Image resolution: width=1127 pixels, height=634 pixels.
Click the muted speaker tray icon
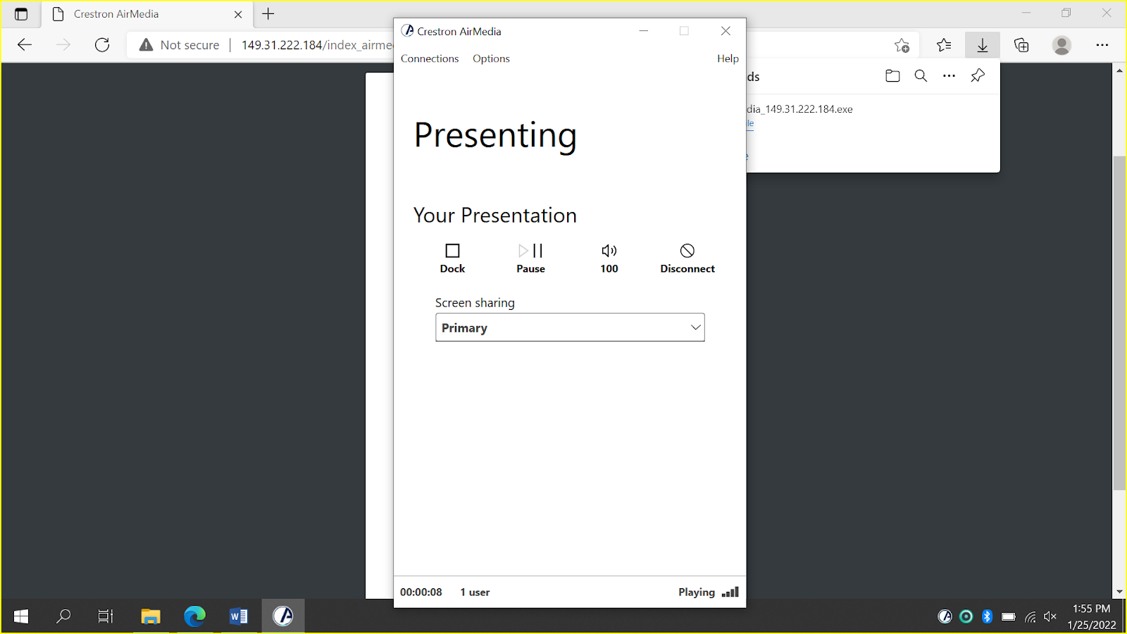tap(1050, 616)
